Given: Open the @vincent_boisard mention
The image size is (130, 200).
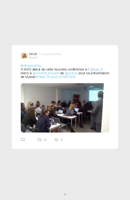Looking at the screenshot, I should [x=46, y=73].
